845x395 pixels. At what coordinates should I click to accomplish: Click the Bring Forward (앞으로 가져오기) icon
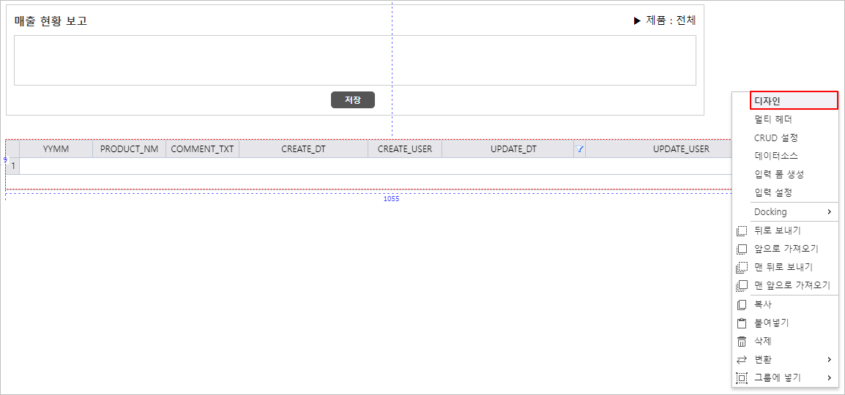pos(742,249)
